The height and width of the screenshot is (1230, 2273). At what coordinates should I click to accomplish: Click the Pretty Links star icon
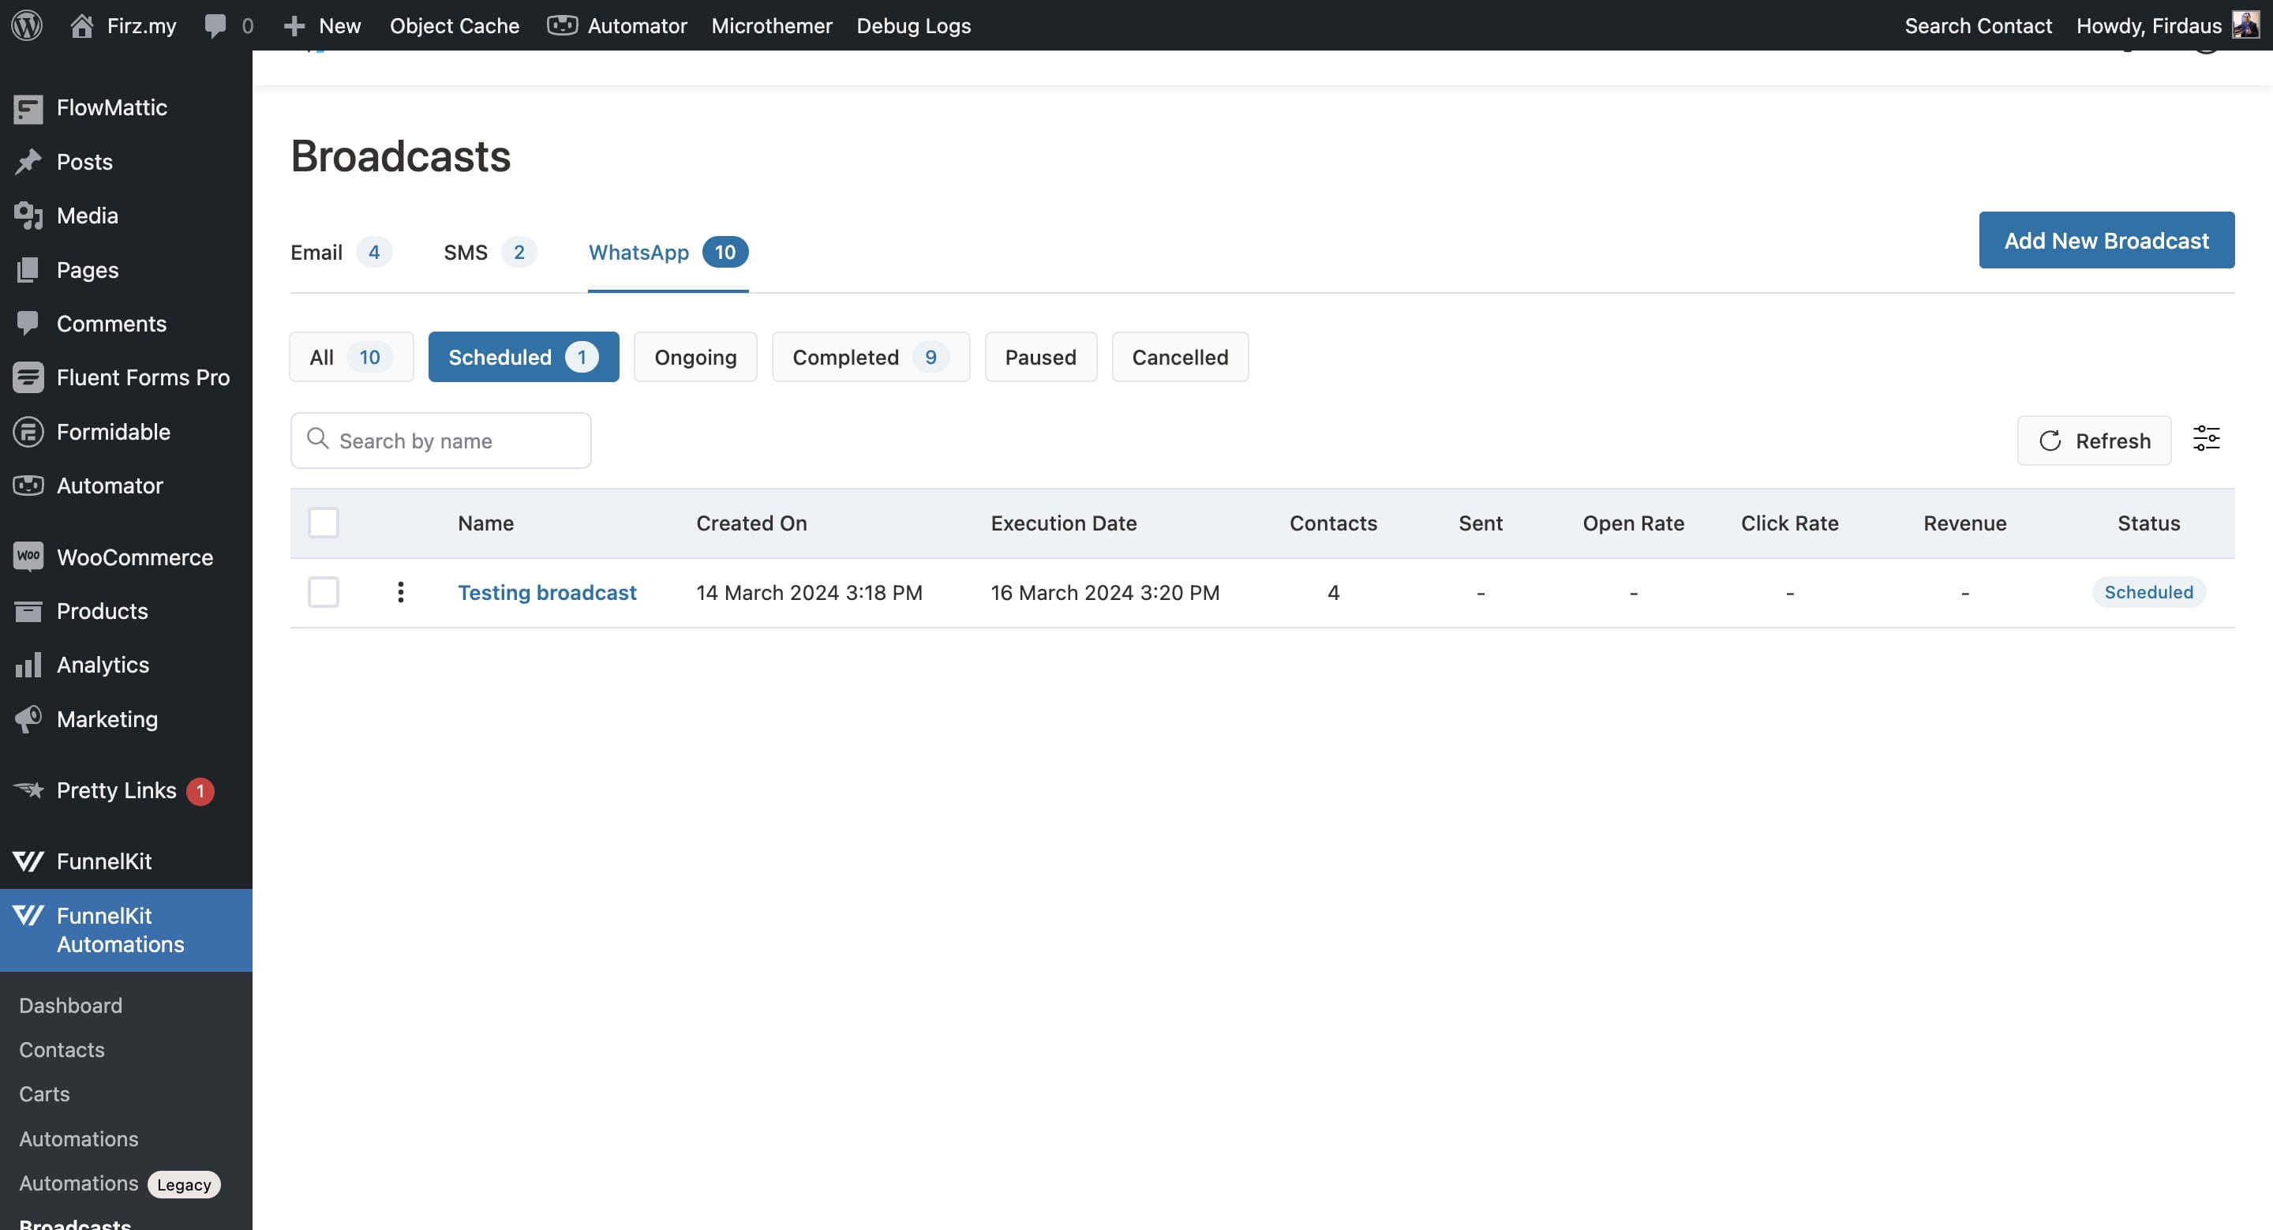[28, 789]
